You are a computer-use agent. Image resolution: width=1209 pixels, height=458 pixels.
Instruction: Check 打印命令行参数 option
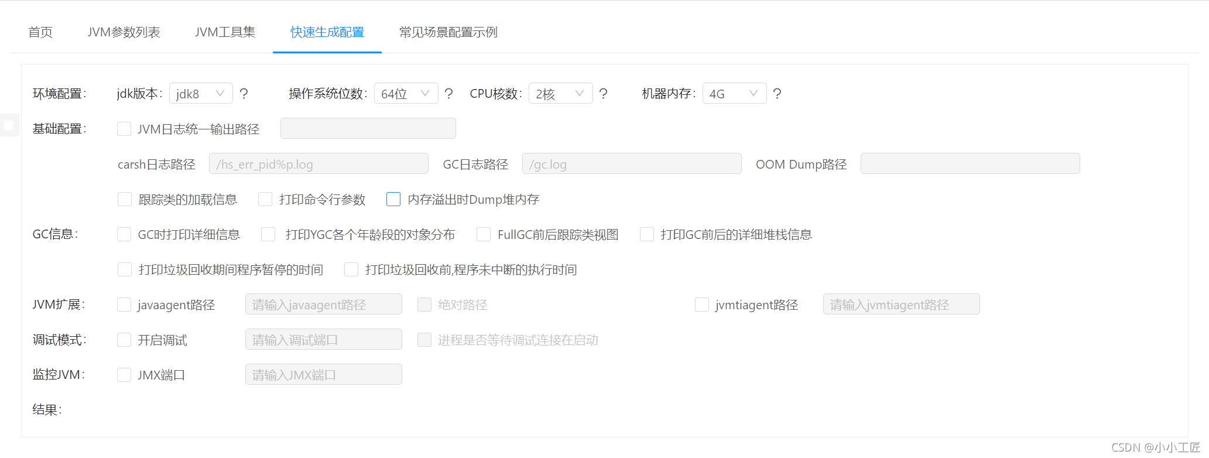[x=265, y=200]
